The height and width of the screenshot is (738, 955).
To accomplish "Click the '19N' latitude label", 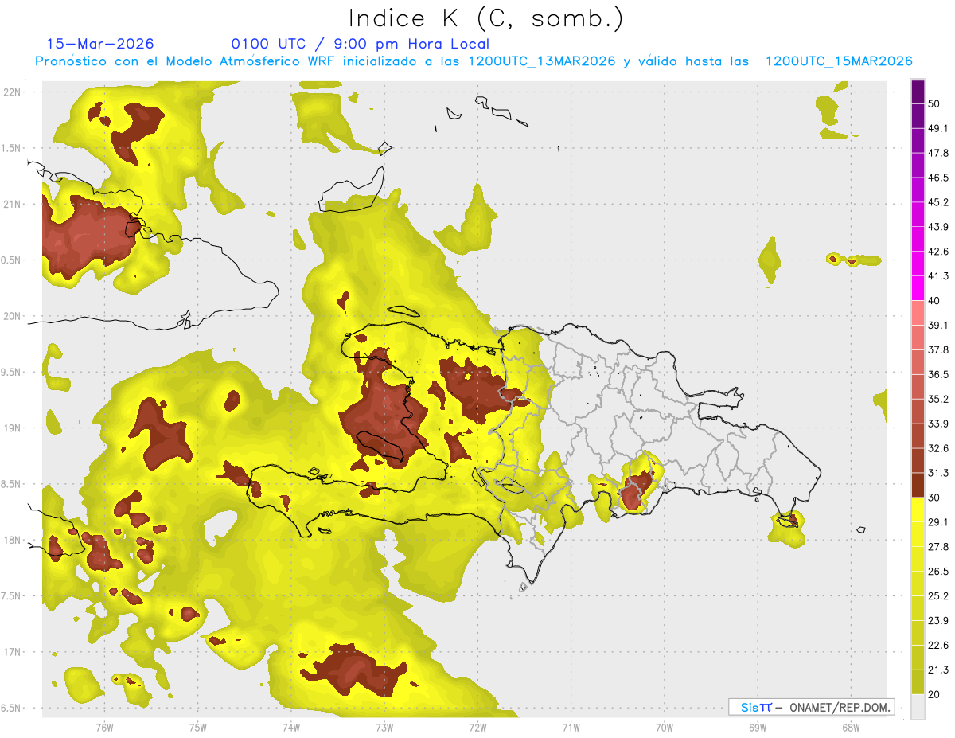I will click(x=11, y=428).
